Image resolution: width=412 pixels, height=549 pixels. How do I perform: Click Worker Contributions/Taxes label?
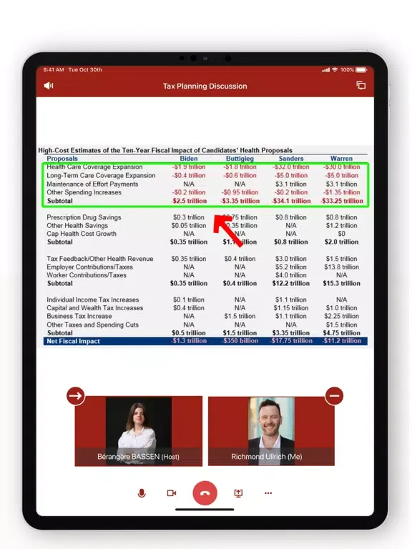point(87,275)
